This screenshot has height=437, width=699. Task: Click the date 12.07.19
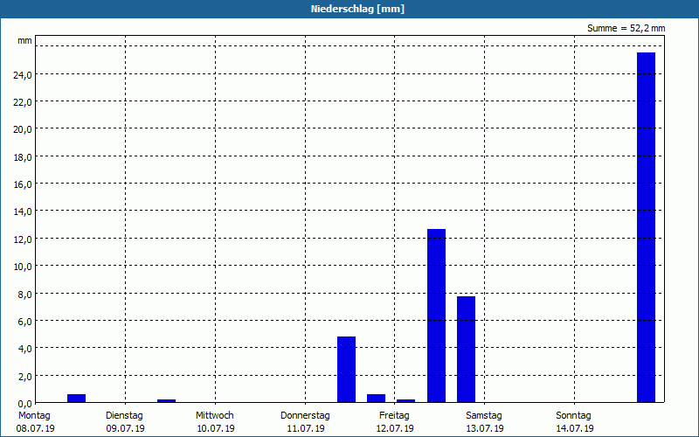click(x=395, y=428)
